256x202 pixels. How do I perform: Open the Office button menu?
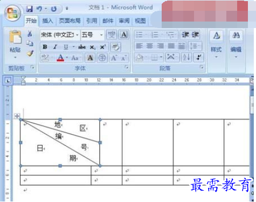[12, 13]
